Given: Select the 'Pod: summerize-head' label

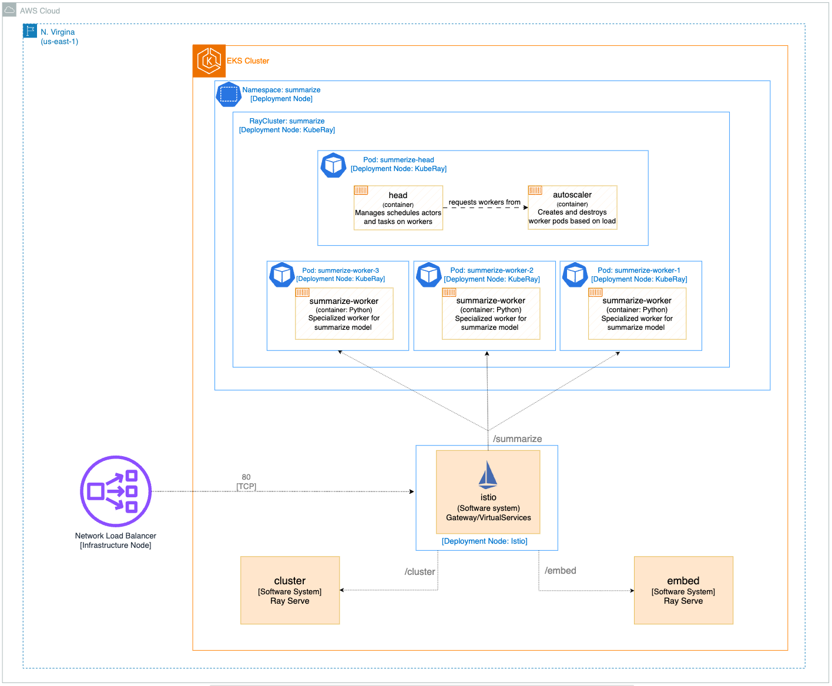Looking at the screenshot, I should [x=398, y=160].
